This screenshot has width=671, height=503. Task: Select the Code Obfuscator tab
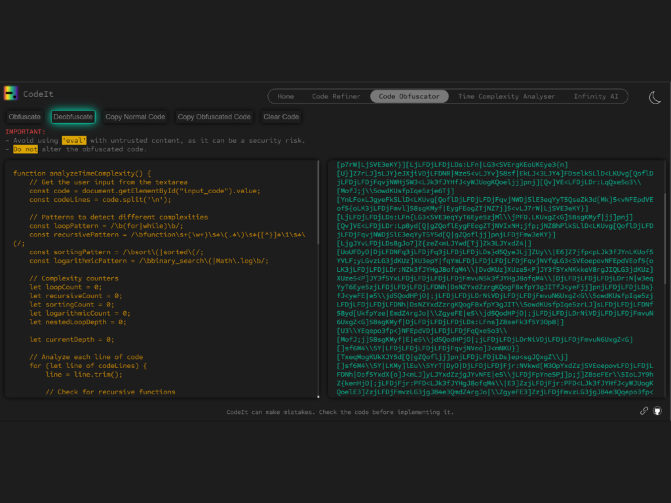409,96
